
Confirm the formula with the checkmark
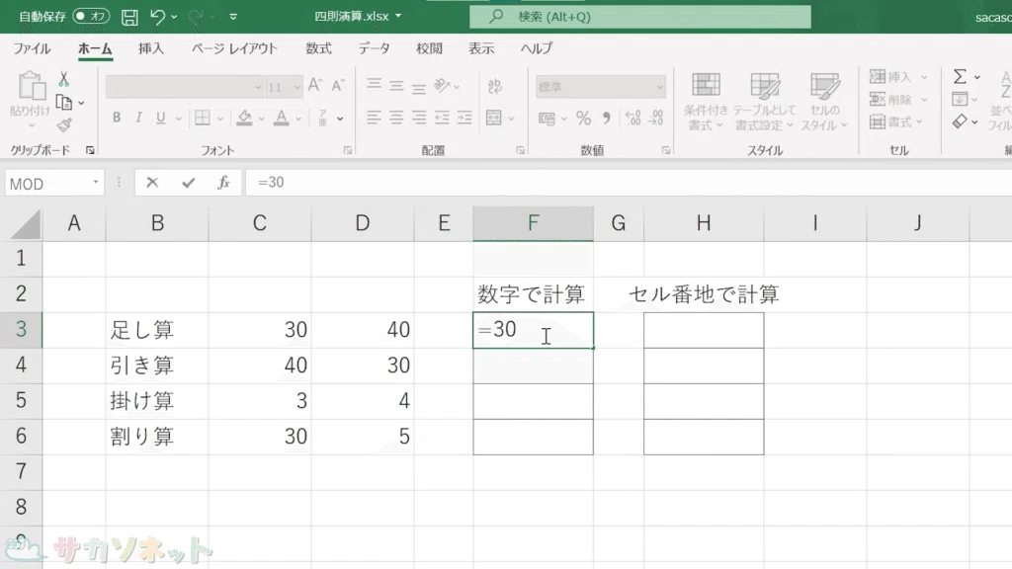tap(189, 183)
